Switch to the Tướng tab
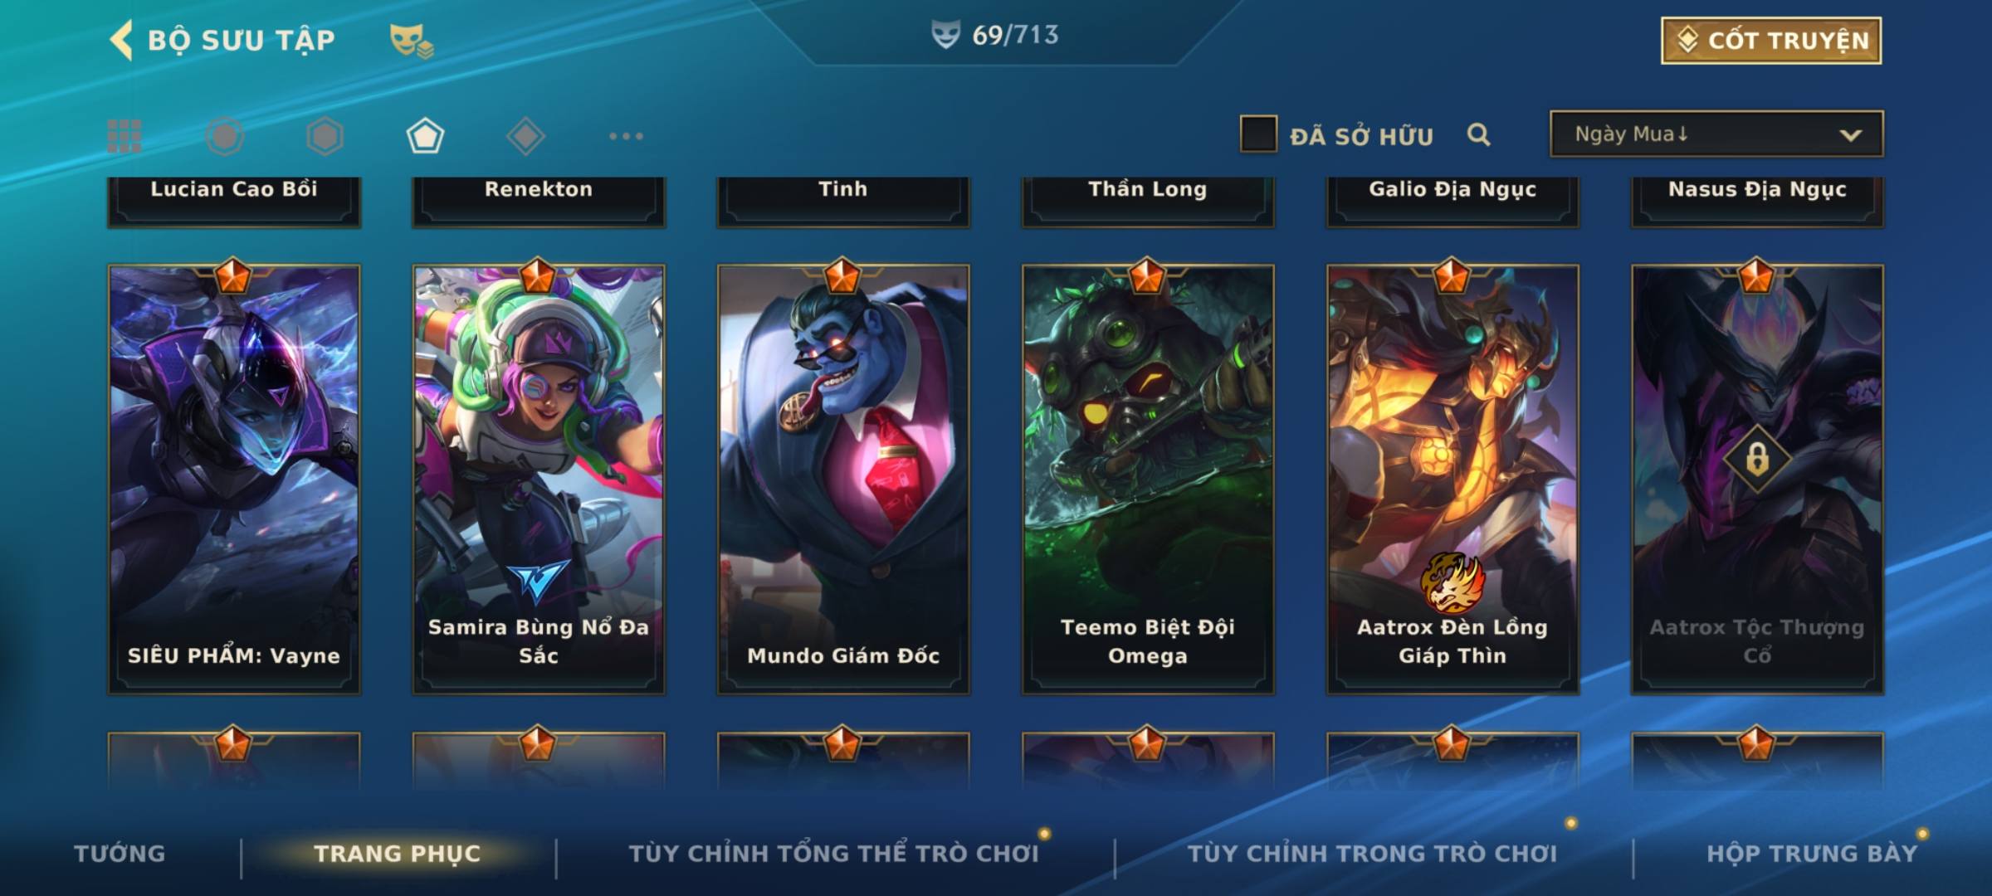Image resolution: width=1992 pixels, height=896 pixels. tap(120, 854)
